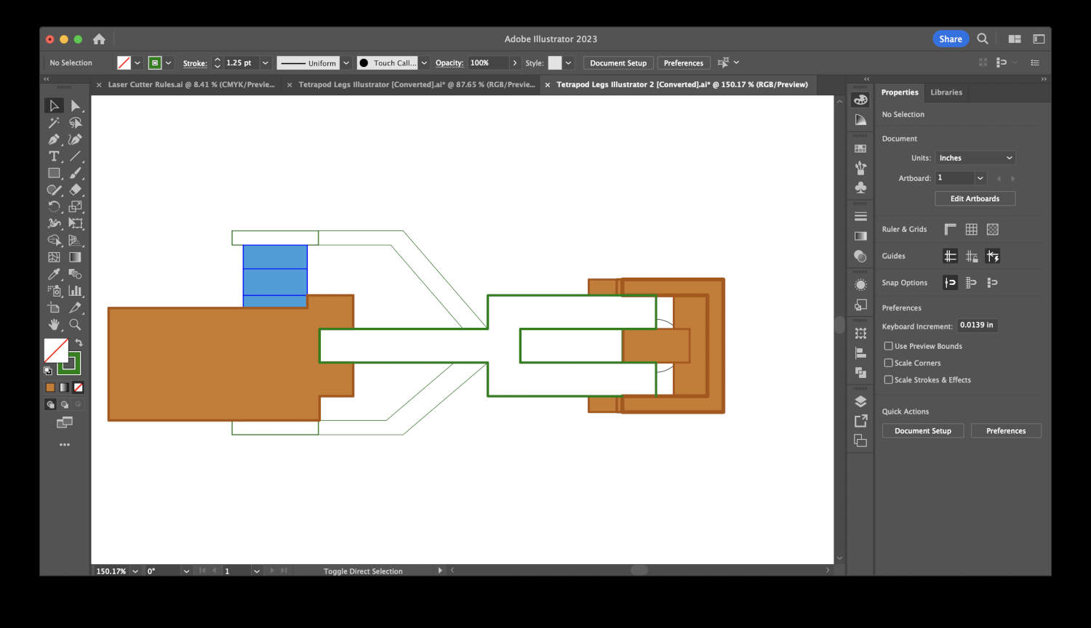Switch to Tetrapod Legs Illustrator [Converted].ai tab

click(x=416, y=84)
